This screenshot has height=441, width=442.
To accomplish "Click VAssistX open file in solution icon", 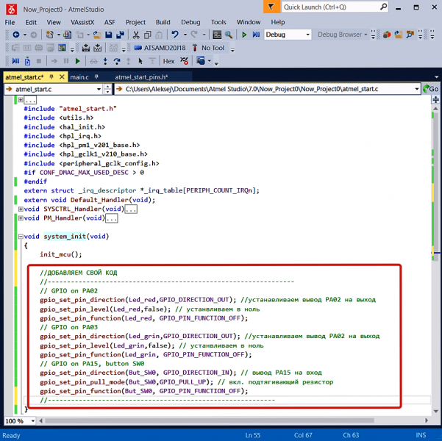I will 399,35.
